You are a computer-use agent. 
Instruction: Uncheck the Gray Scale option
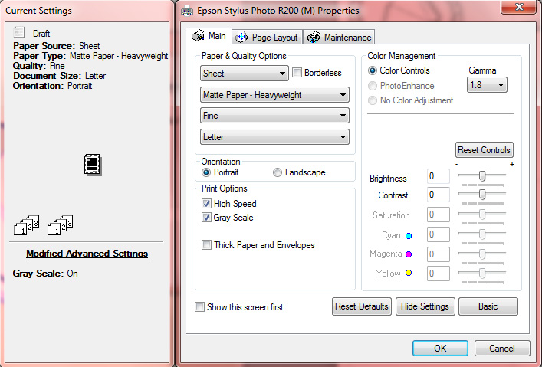tap(206, 218)
